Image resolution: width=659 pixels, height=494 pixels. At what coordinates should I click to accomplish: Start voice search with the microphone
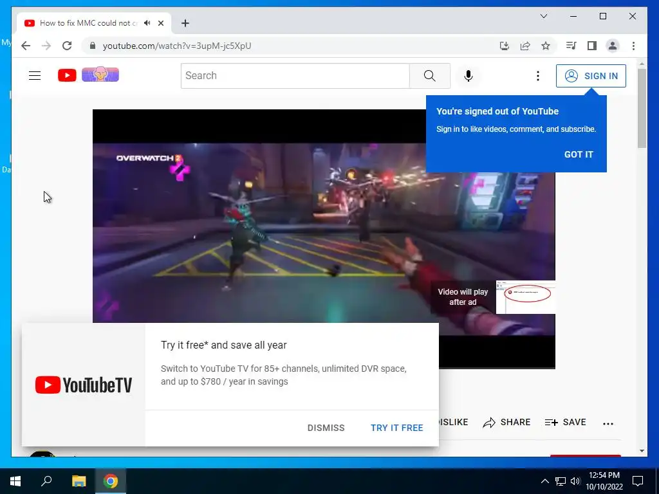pyautogui.click(x=469, y=76)
